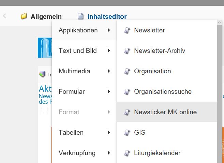224x163 pixels.
Task: Click the Liturgiekalender entry icon
Action: (x=127, y=153)
